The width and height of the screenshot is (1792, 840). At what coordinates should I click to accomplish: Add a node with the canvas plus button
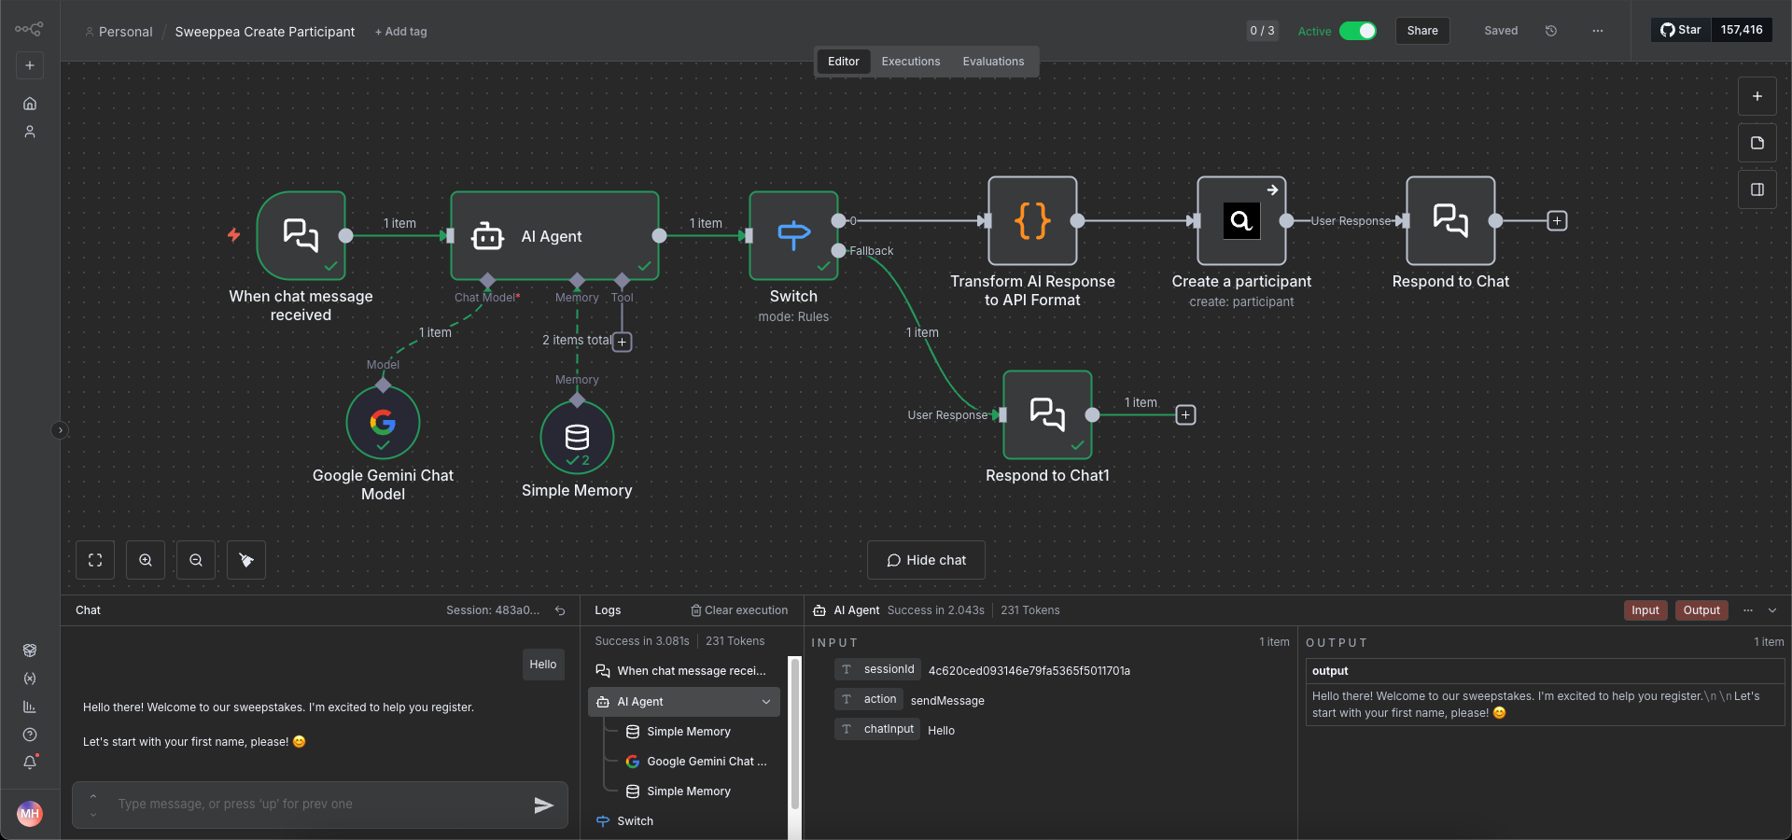tap(1757, 96)
